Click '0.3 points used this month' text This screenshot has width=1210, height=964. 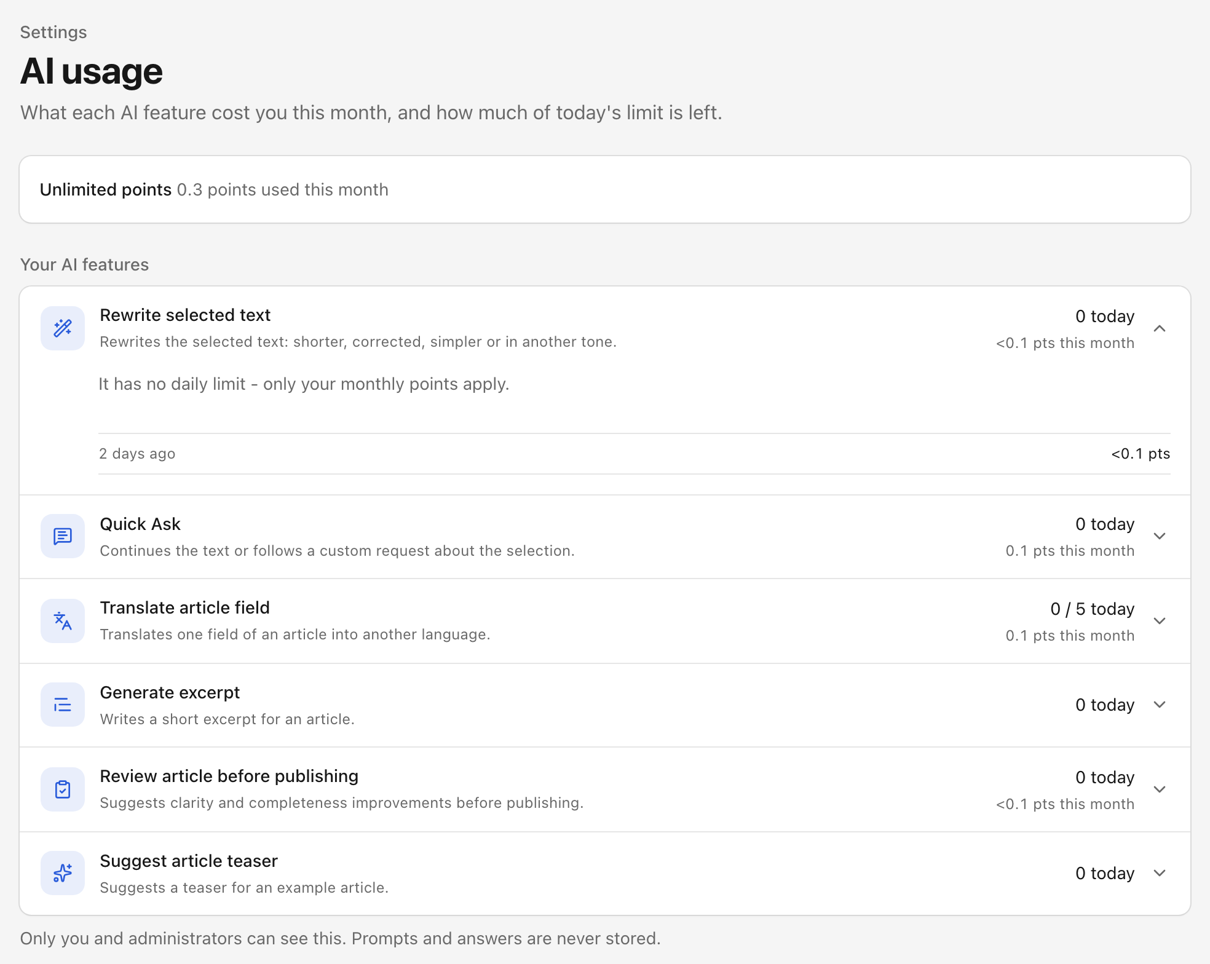click(x=283, y=189)
